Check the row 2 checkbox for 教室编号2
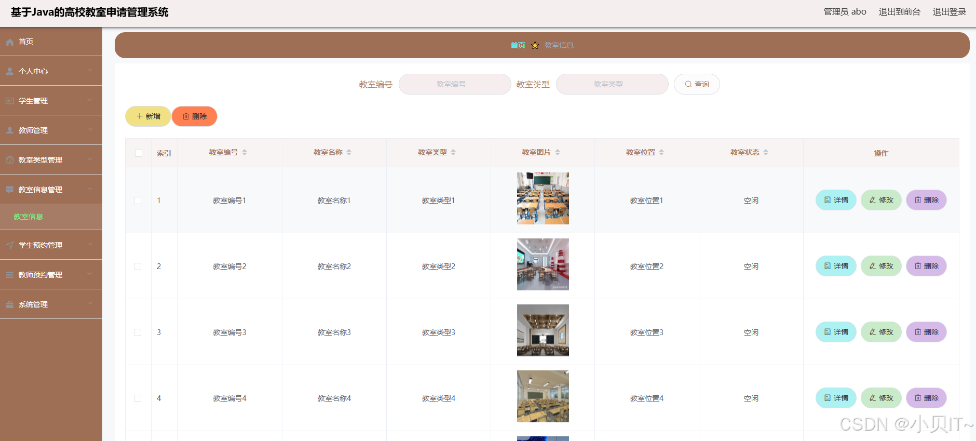Viewport: 976px width, 441px height. coord(138,266)
